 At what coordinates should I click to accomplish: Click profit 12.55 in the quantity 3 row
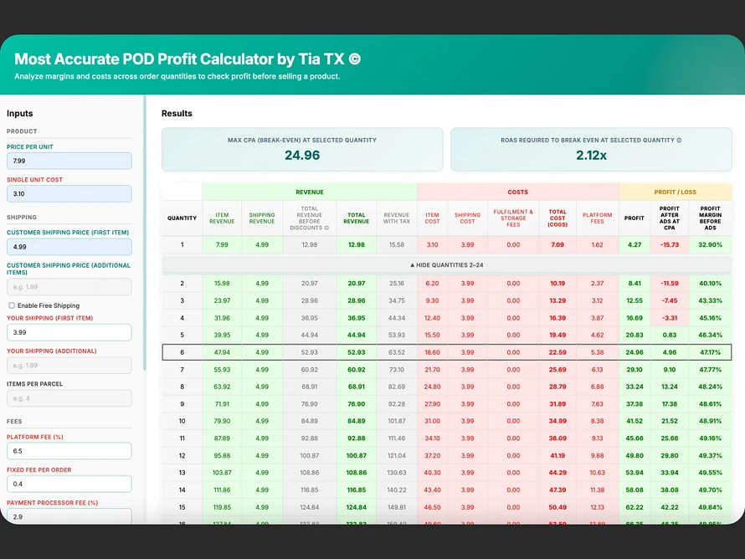pos(635,300)
